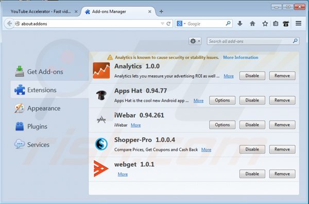
Task: Click the warning triangle icon
Action: tap(110, 57)
